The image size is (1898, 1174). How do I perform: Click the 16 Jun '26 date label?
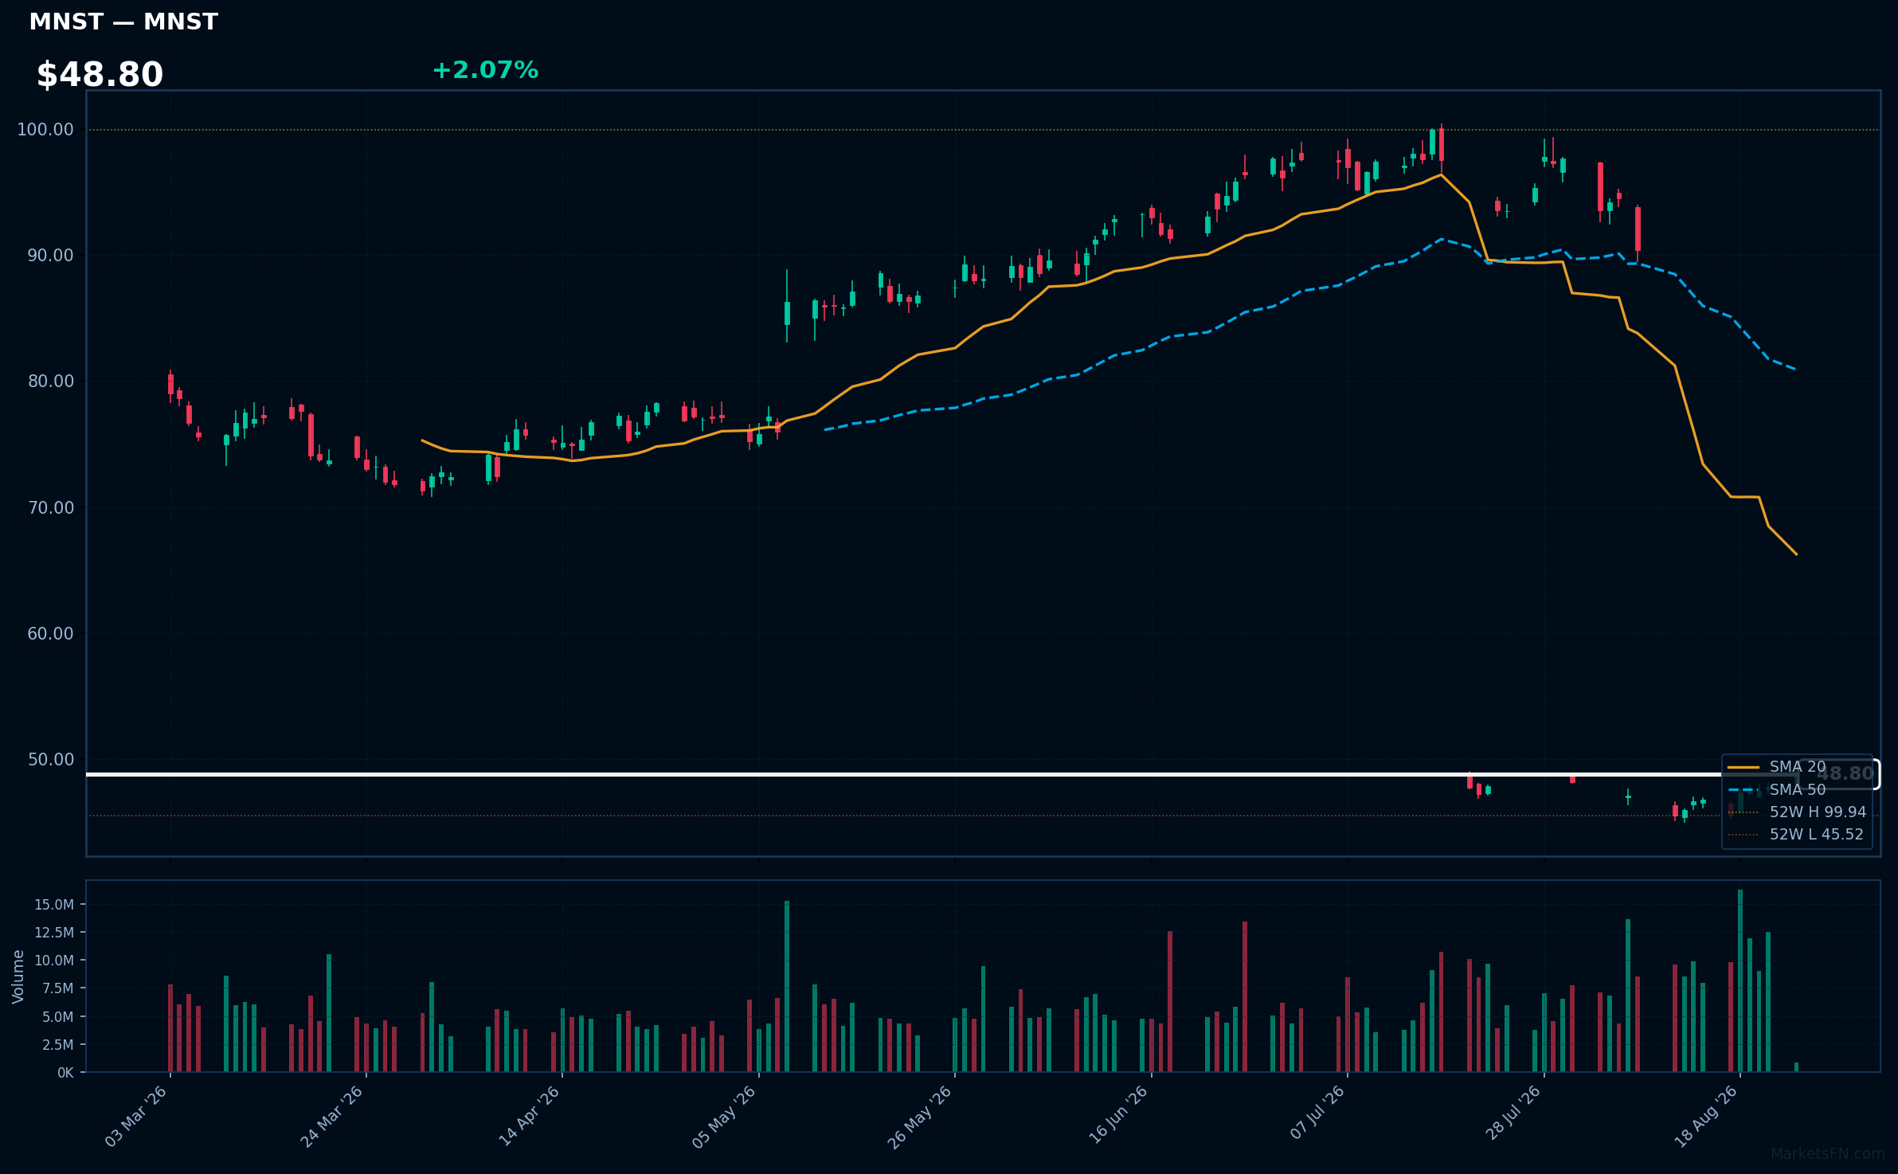click(1117, 1117)
